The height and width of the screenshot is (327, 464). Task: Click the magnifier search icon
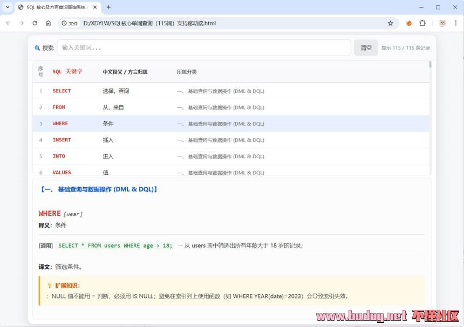(x=37, y=48)
